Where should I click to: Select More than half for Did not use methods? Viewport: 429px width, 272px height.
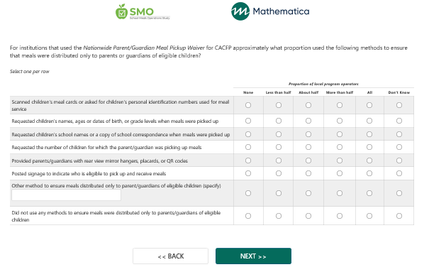pos(340,216)
